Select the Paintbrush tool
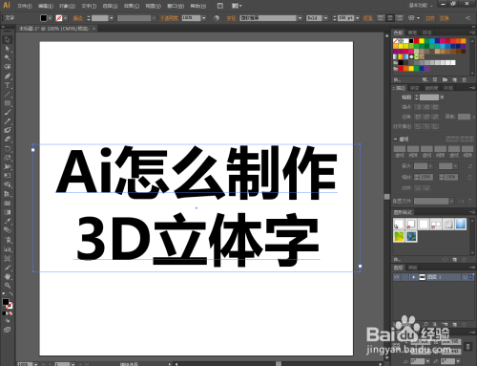 (x=8, y=112)
